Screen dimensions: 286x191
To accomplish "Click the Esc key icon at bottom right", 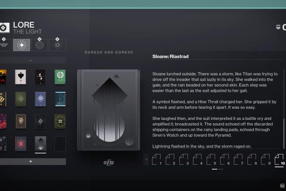I will 282,186.
